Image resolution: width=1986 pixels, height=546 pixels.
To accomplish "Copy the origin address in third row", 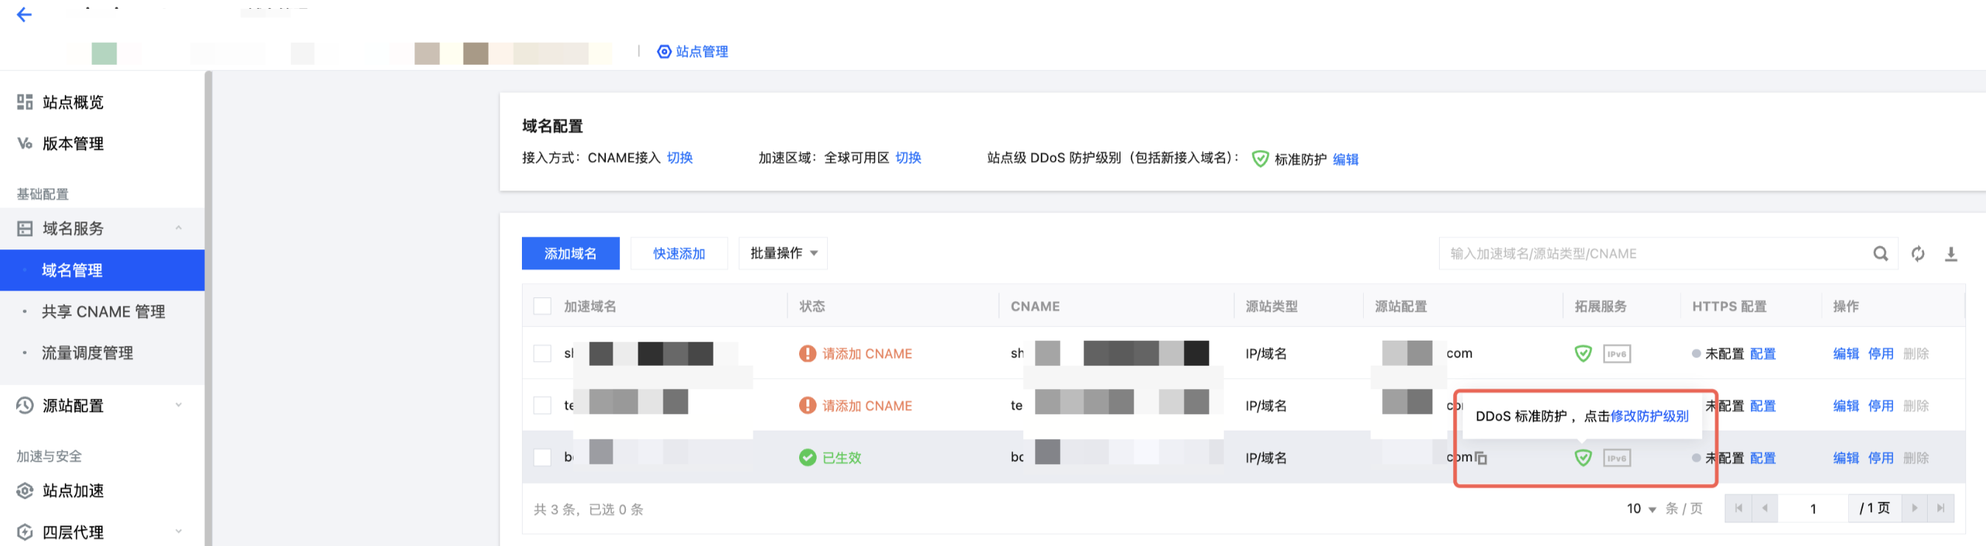I will [1481, 458].
